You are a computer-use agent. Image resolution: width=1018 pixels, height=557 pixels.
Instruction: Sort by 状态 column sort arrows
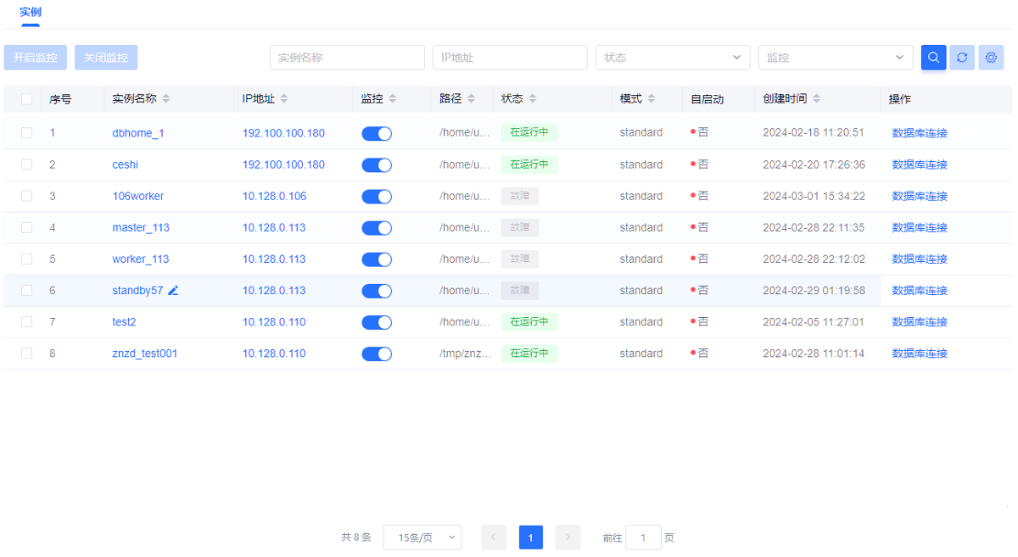533,99
